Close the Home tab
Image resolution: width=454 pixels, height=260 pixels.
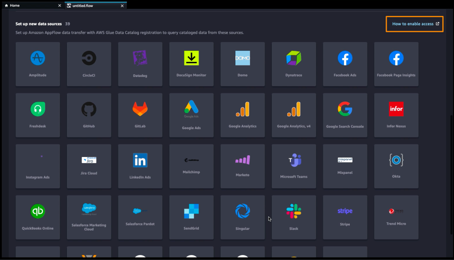60,5
